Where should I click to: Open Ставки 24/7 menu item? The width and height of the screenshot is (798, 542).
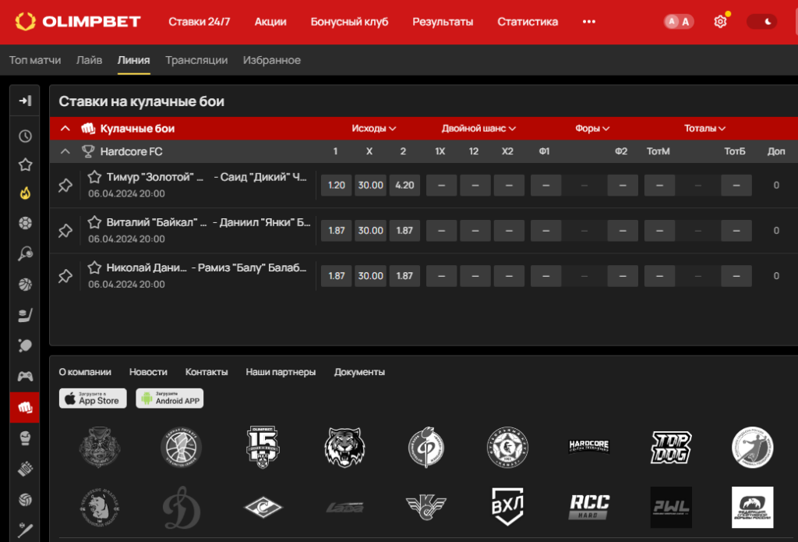point(199,21)
